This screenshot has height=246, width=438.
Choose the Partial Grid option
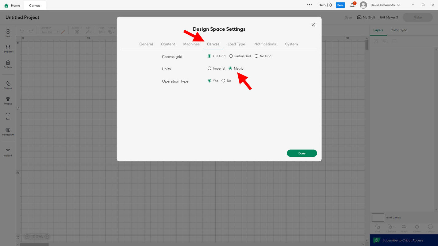tap(231, 56)
